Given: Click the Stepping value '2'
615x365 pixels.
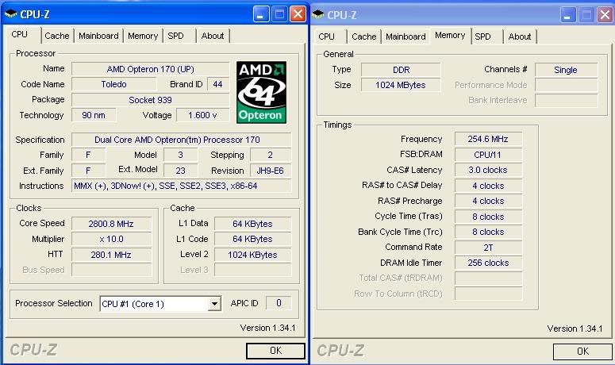Looking at the screenshot, I should tap(271, 155).
